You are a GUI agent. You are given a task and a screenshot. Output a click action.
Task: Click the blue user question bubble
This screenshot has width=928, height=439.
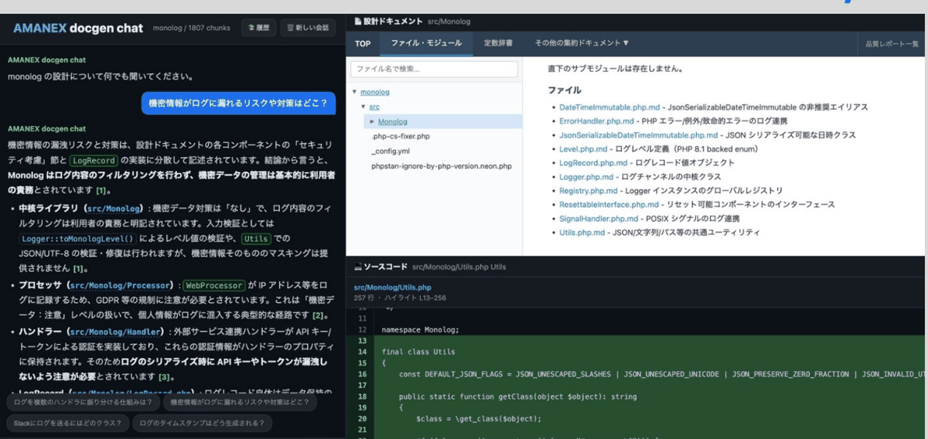pos(238,103)
